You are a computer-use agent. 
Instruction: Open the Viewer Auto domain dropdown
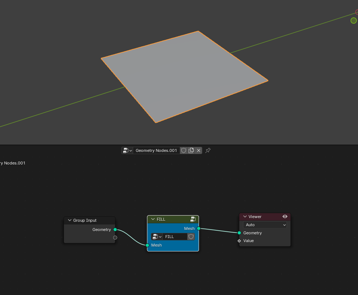(265, 225)
